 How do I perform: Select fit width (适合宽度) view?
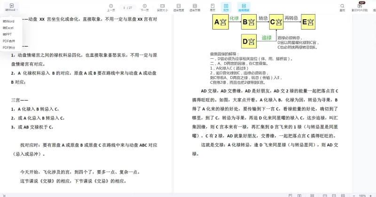point(178,7)
